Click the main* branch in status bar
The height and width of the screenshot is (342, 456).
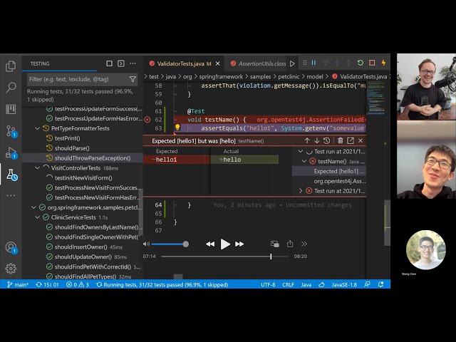click(x=18, y=284)
